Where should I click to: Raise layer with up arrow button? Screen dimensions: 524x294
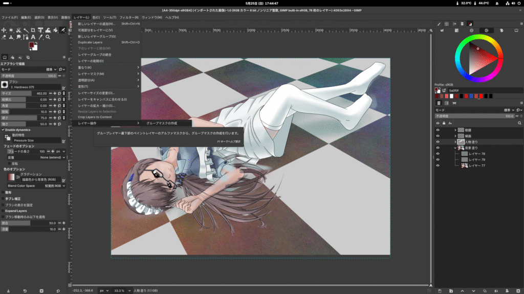[462, 291]
